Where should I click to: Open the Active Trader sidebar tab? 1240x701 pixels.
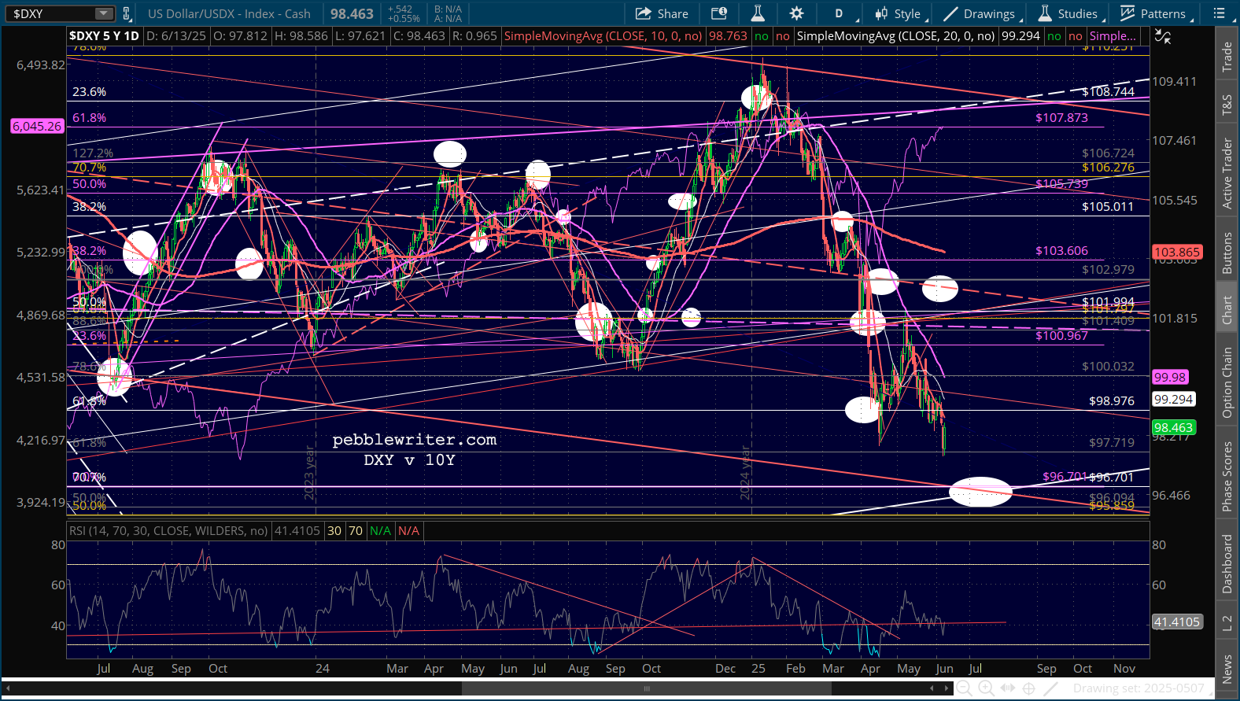pos(1227,174)
